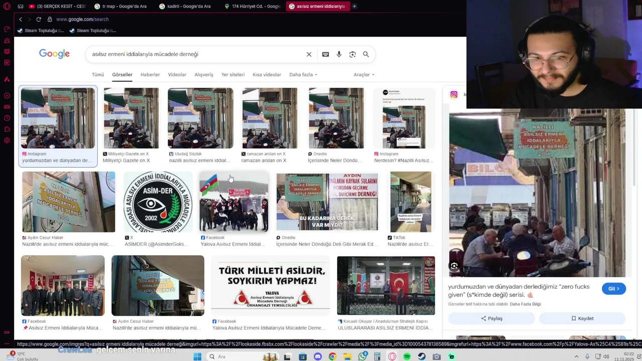Image resolution: width=642 pixels, height=361 pixels.
Task: Open Windows Start menu
Action: pyautogui.click(x=198, y=356)
